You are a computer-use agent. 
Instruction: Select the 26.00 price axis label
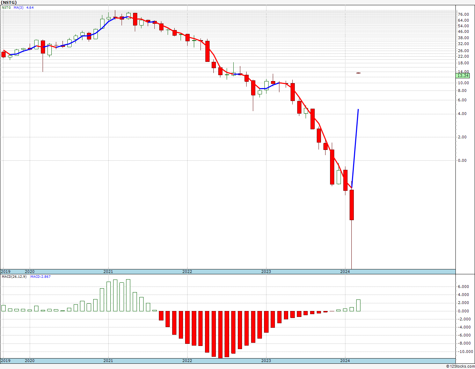click(x=463, y=51)
